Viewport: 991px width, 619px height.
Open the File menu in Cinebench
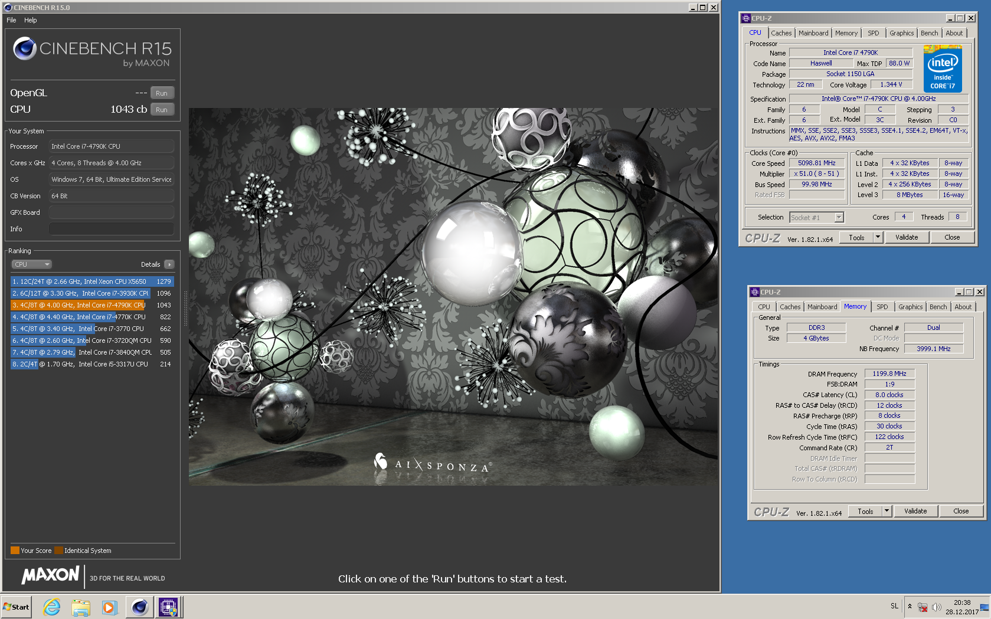click(x=11, y=20)
